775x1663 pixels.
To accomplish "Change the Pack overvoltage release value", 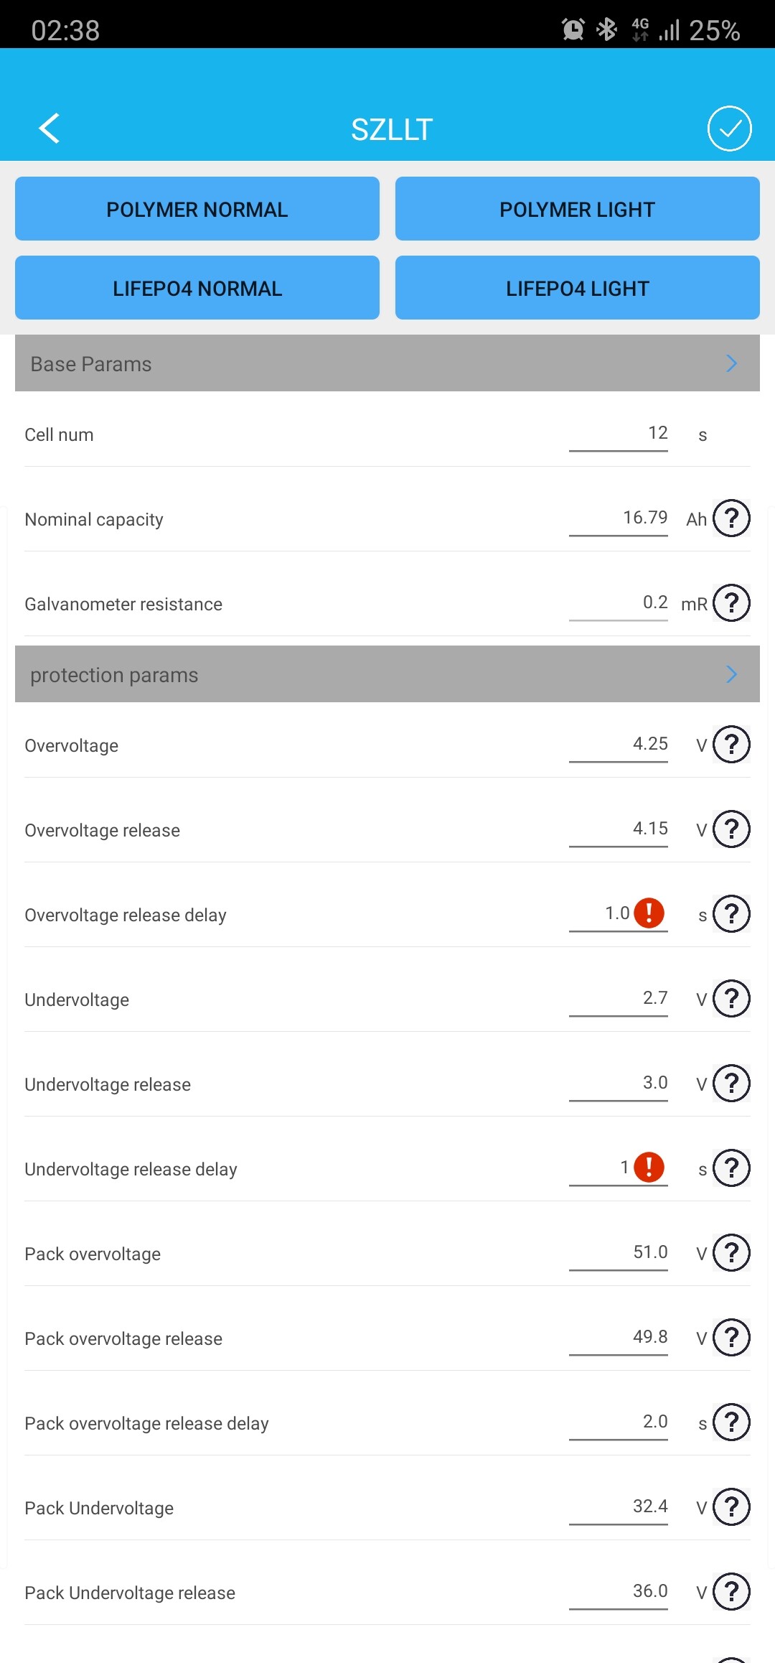I will pos(619,1338).
